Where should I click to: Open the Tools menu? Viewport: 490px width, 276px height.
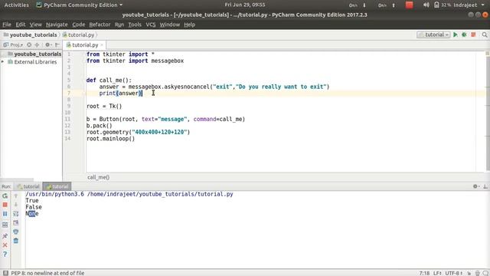point(135,25)
